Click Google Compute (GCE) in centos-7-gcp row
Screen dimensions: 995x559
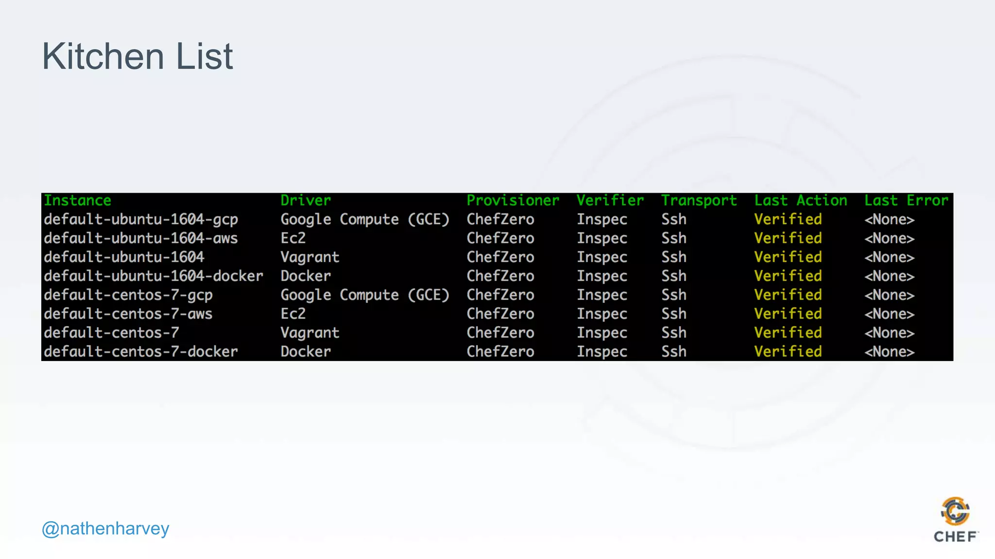(x=365, y=295)
